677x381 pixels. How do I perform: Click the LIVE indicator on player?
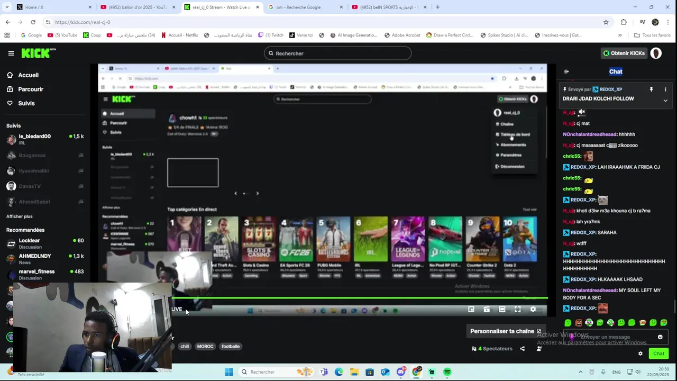177,310
